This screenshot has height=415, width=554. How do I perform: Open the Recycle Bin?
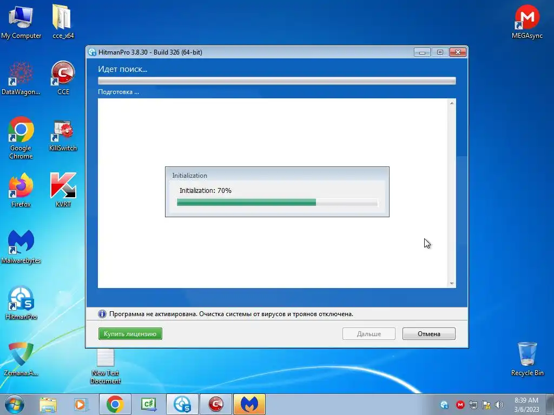coord(527,359)
